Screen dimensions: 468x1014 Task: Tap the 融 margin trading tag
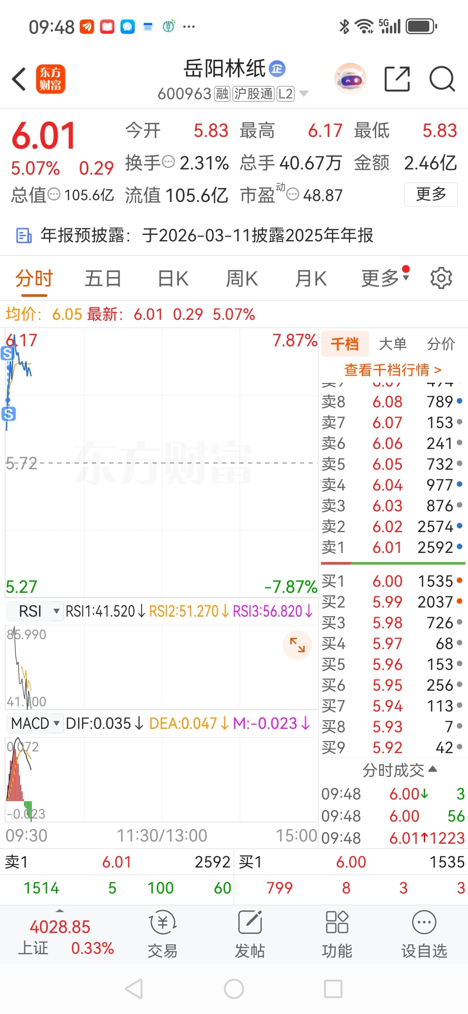click(222, 94)
